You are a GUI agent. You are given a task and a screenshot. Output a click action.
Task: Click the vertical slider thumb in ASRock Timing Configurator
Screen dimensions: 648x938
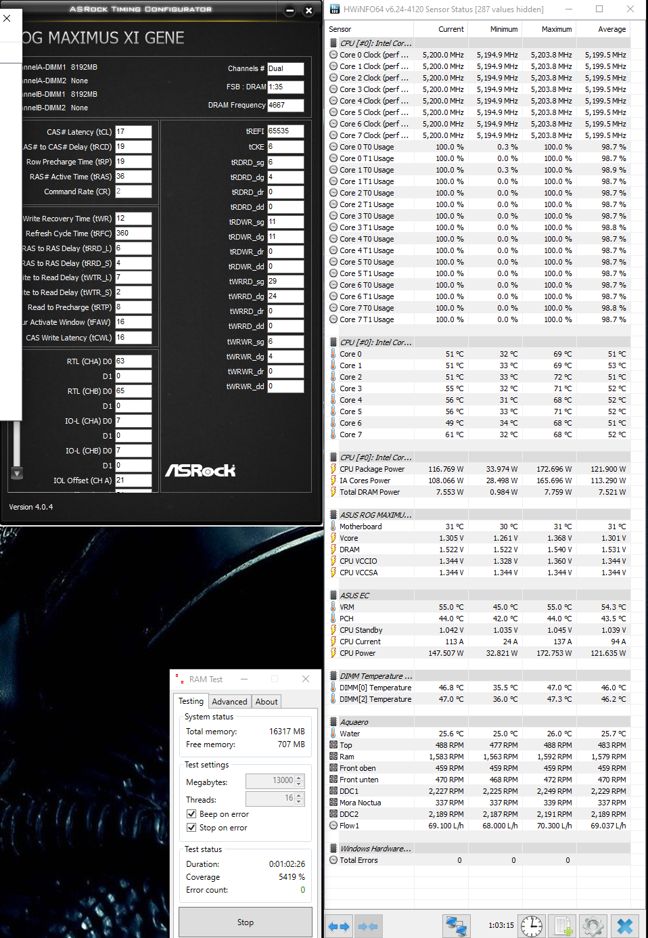click(18, 443)
